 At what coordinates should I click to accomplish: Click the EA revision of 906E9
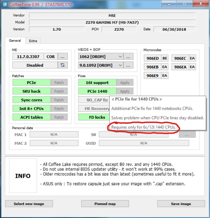[x=165, y=75]
